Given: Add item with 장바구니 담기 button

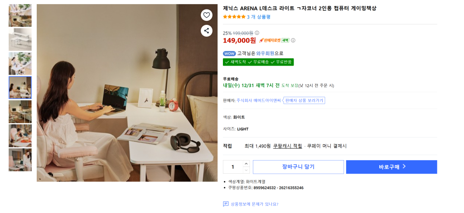Looking at the screenshot, I should click(x=298, y=167).
